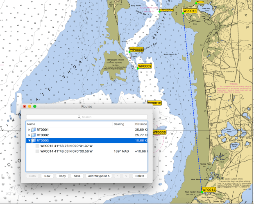Click the RT0003 folder icon
Screen dimensions: 254x204
[34, 140]
